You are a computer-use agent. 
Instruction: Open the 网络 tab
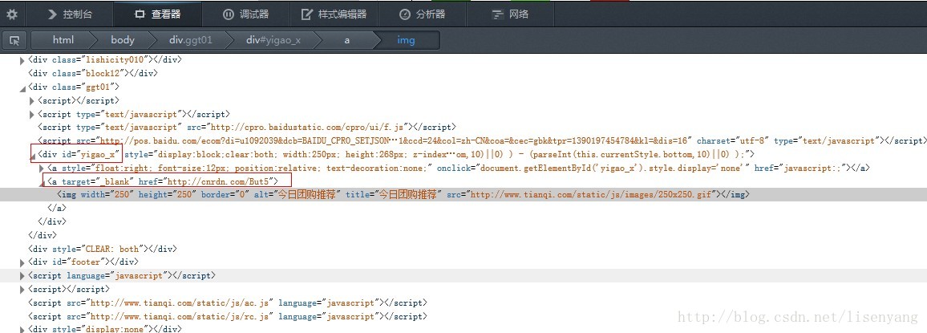[511, 14]
